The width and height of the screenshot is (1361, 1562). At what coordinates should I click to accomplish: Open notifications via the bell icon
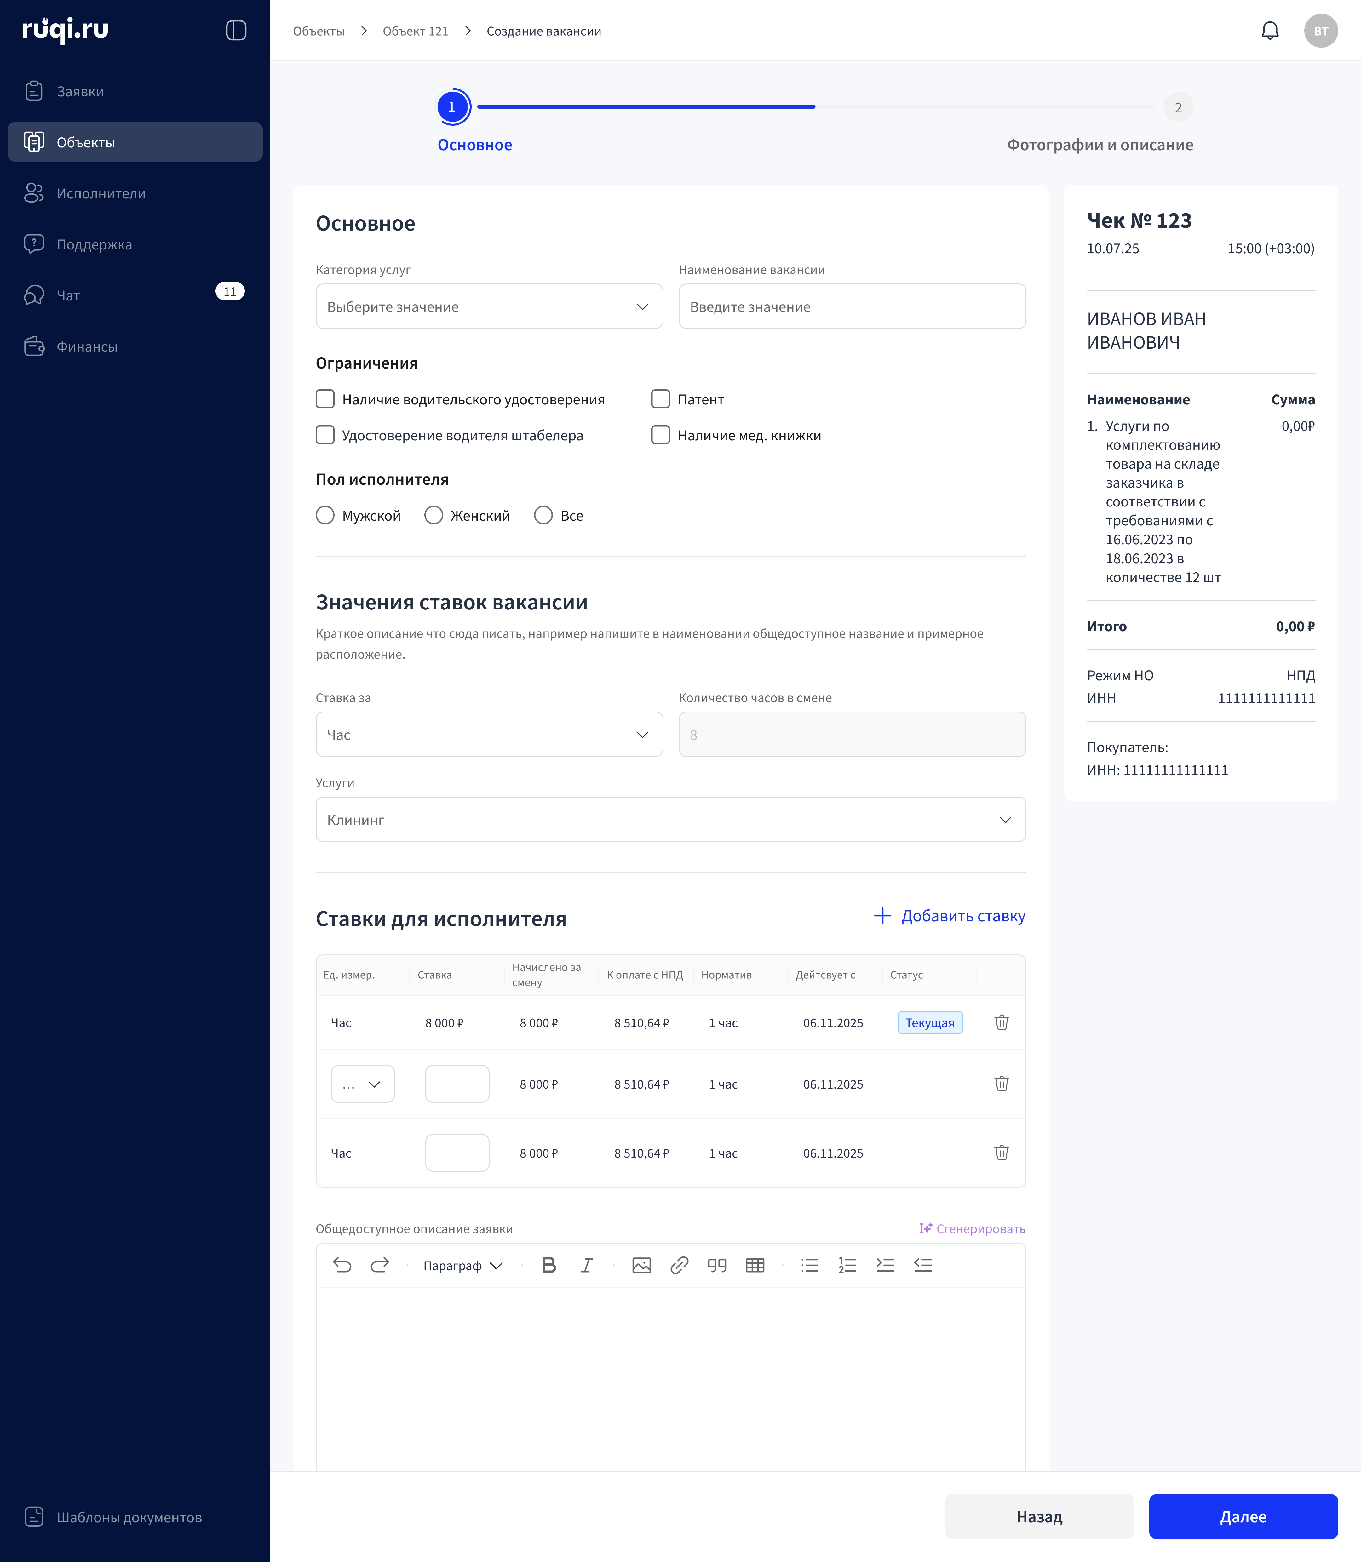[x=1270, y=30]
